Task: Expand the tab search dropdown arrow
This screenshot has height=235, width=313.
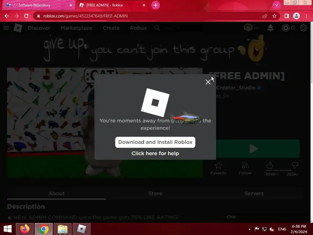Action: (x=276, y=5)
